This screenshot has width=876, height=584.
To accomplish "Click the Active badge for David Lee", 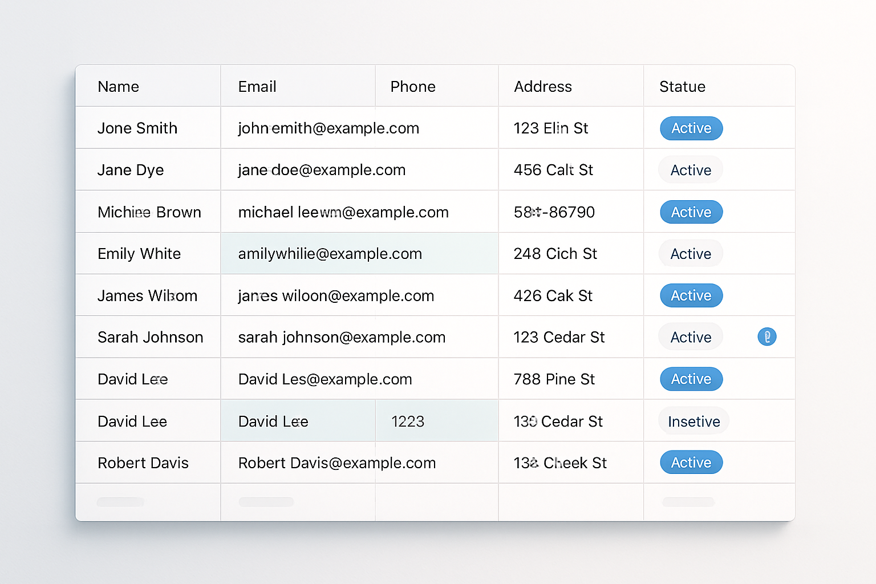I will [x=691, y=379].
